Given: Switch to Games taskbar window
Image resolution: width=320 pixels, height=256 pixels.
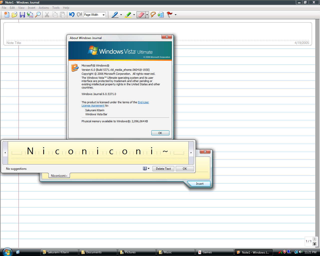Looking at the screenshot, I should [214, 252].
